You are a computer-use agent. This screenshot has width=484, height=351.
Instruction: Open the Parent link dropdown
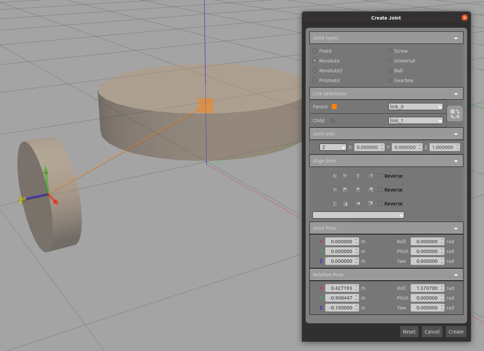[x=415, y=107]
